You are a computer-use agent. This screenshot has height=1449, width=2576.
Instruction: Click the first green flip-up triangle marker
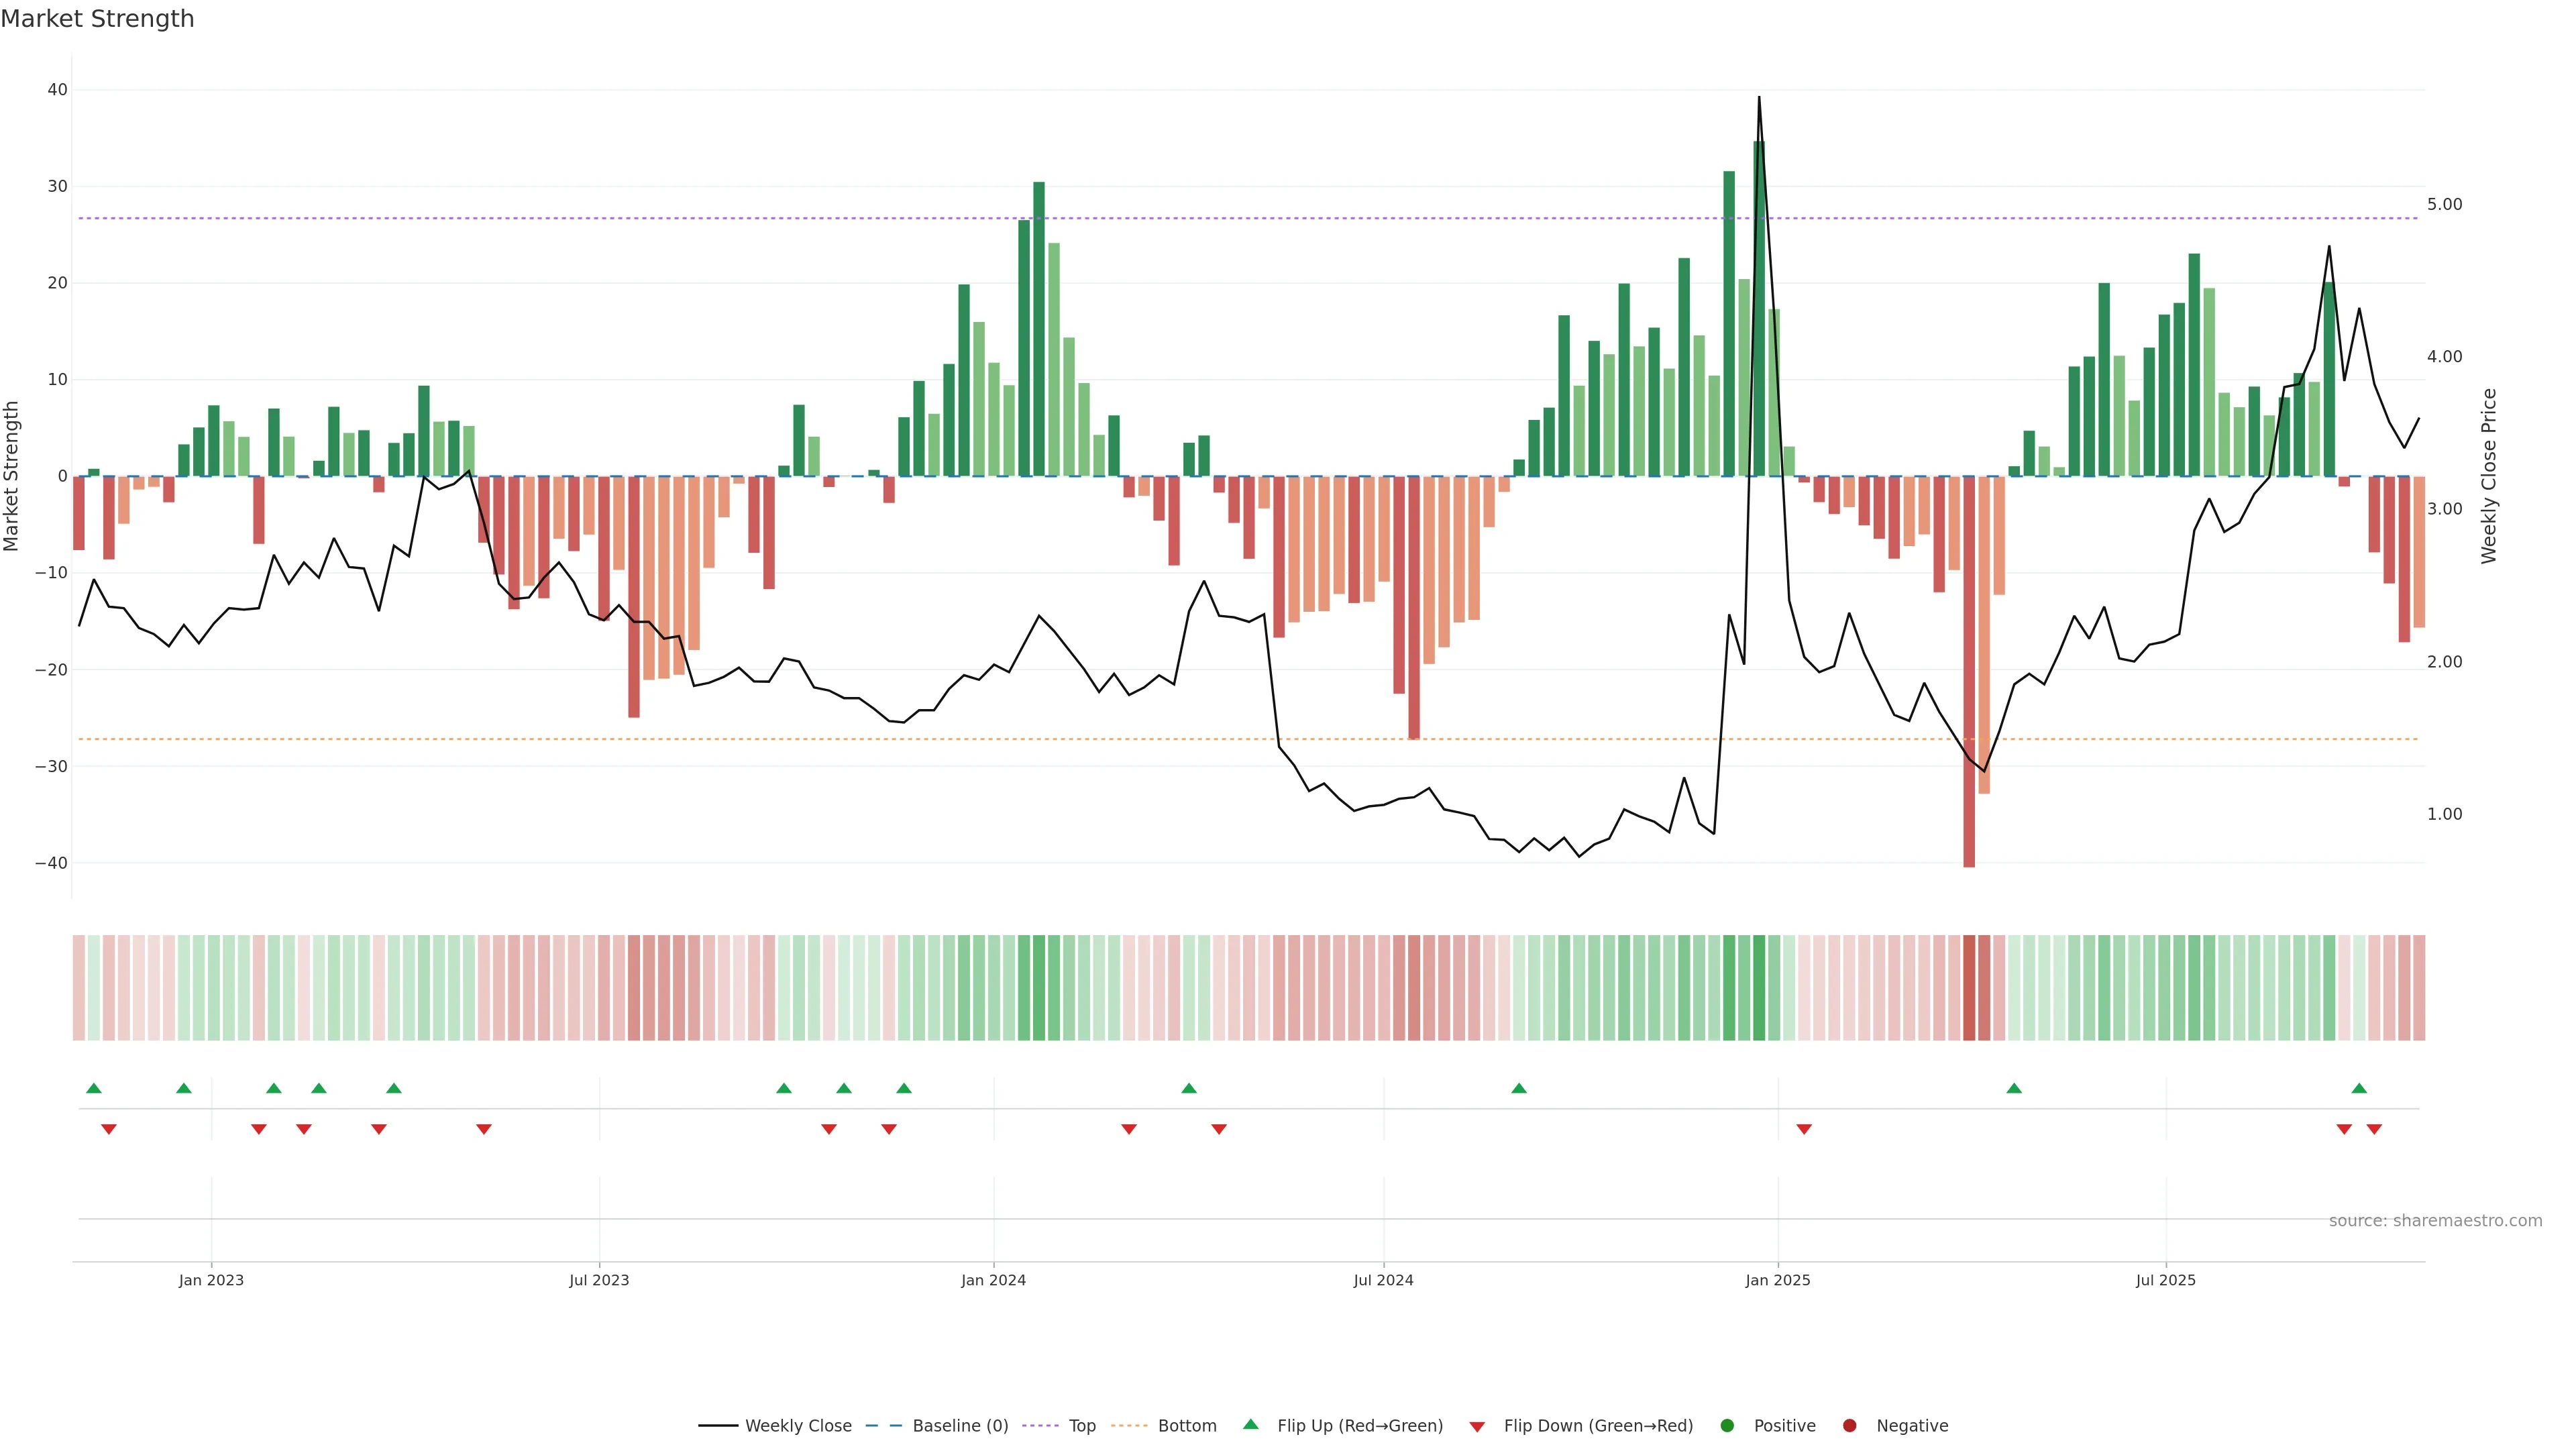[94, 1088]
